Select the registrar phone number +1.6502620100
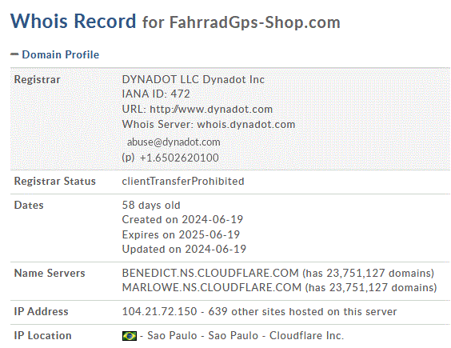Viewport: 451px width, 348px height. pos(179,158)
